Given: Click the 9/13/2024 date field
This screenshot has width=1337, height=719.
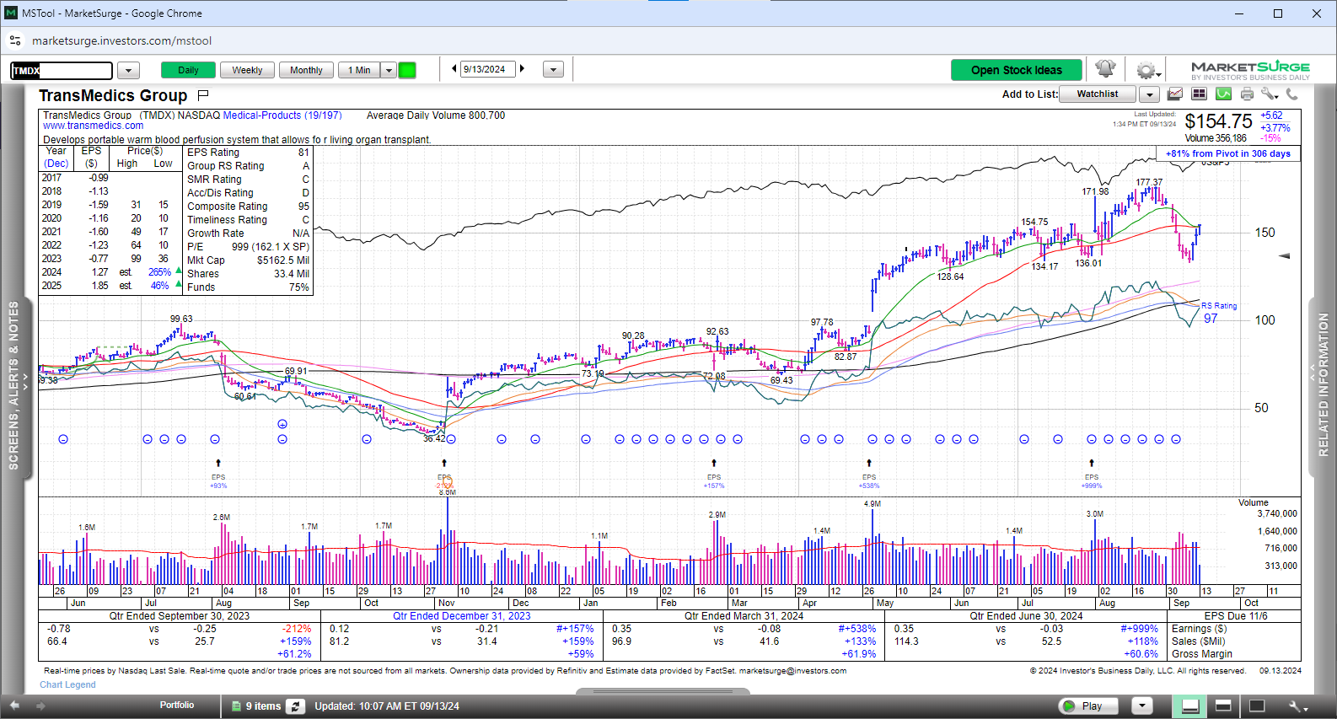Looking at the screenshot, I should 488,69.
